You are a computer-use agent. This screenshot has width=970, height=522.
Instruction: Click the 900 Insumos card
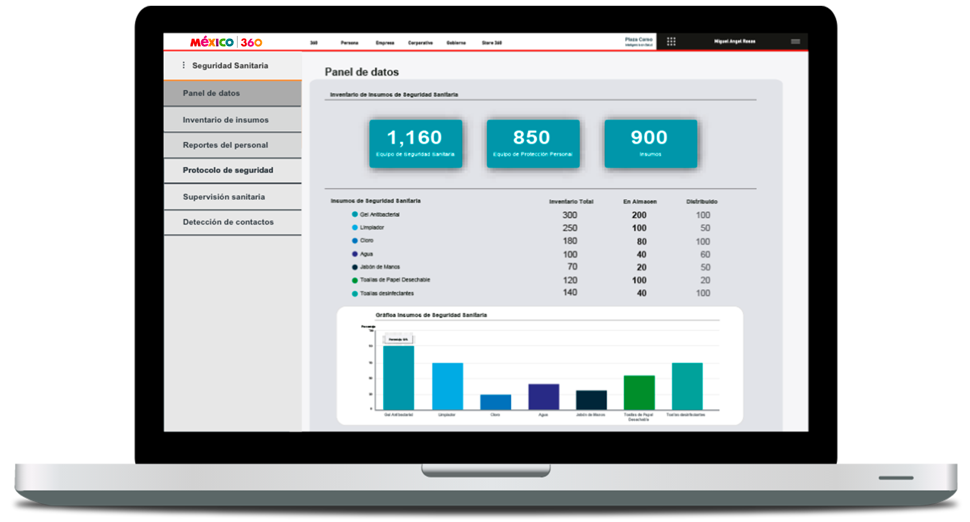point(650,144)
